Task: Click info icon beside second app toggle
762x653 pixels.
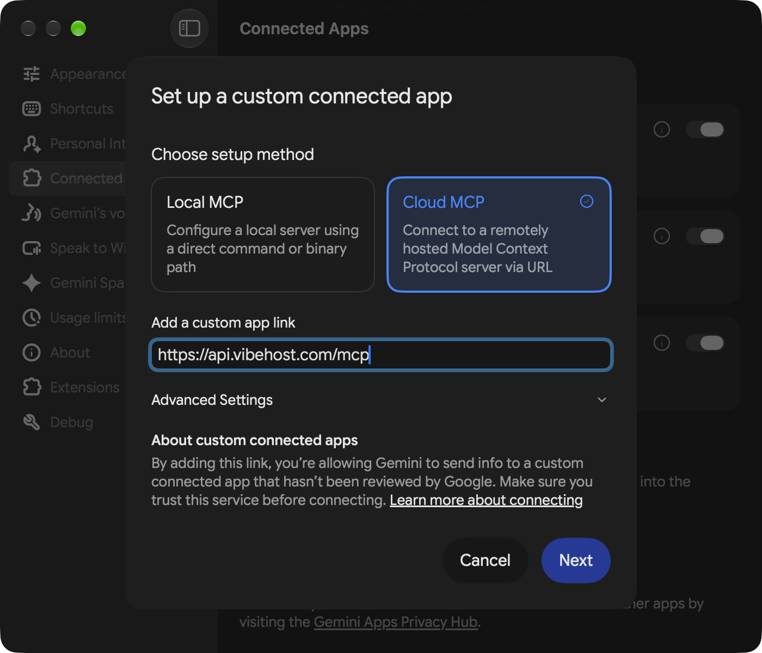Action: pyautogui.click(x=662, y=236)
